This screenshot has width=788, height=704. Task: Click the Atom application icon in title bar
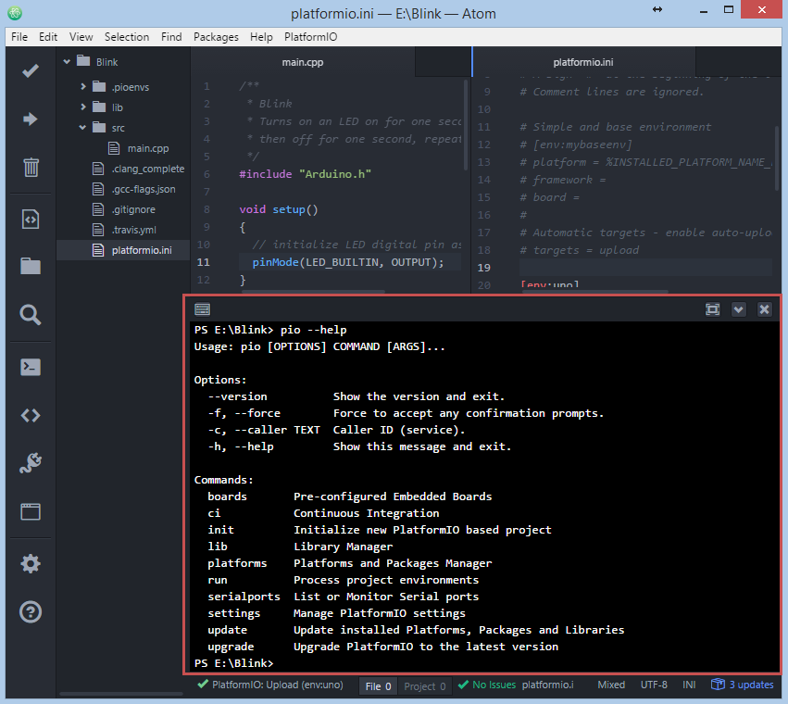coord(15,13)
